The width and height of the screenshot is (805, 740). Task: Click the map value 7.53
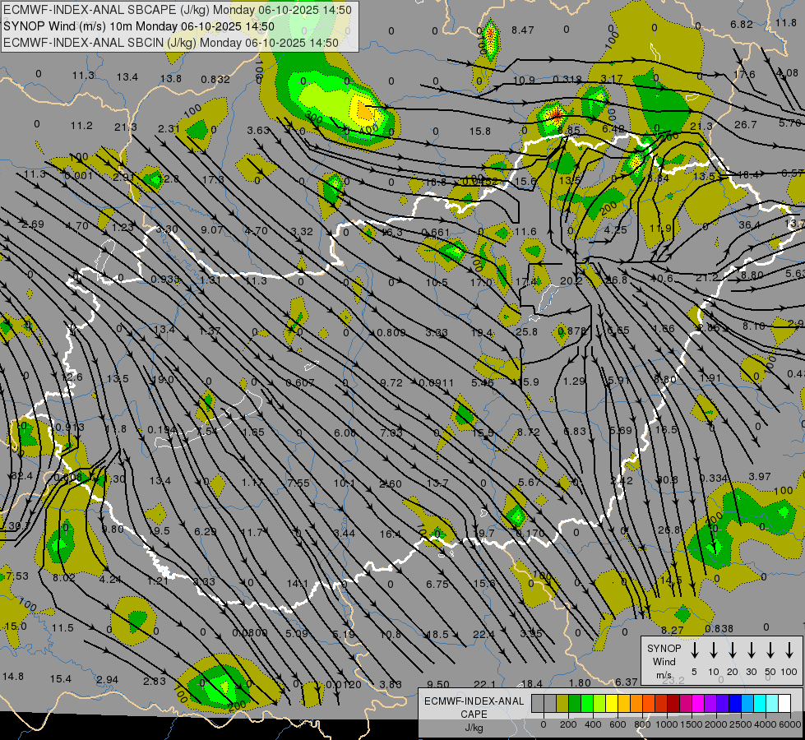(17, 576)
